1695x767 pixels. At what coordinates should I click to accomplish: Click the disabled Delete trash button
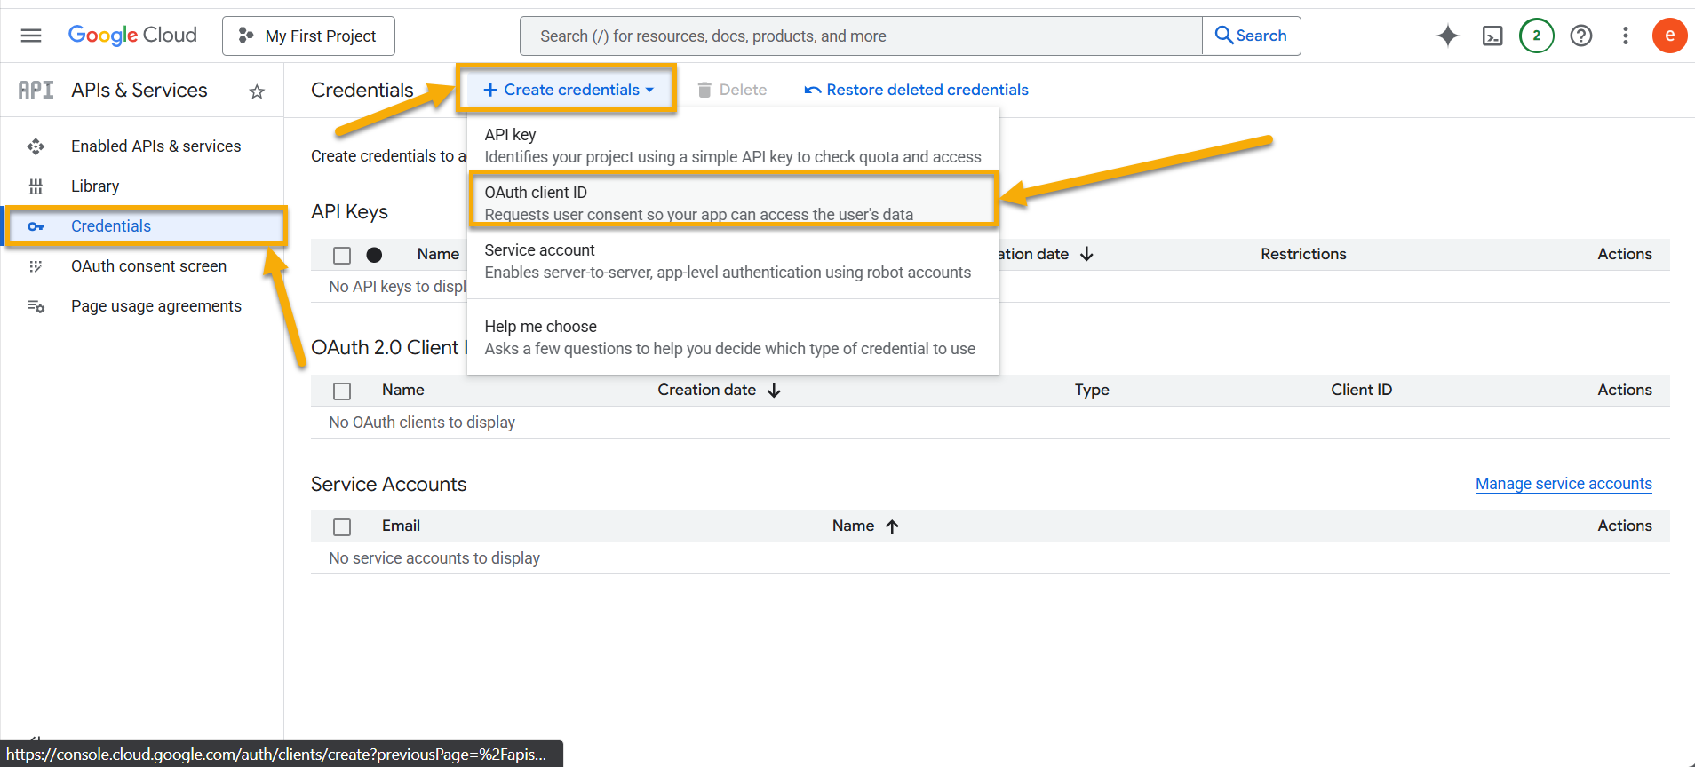(732, 90)
